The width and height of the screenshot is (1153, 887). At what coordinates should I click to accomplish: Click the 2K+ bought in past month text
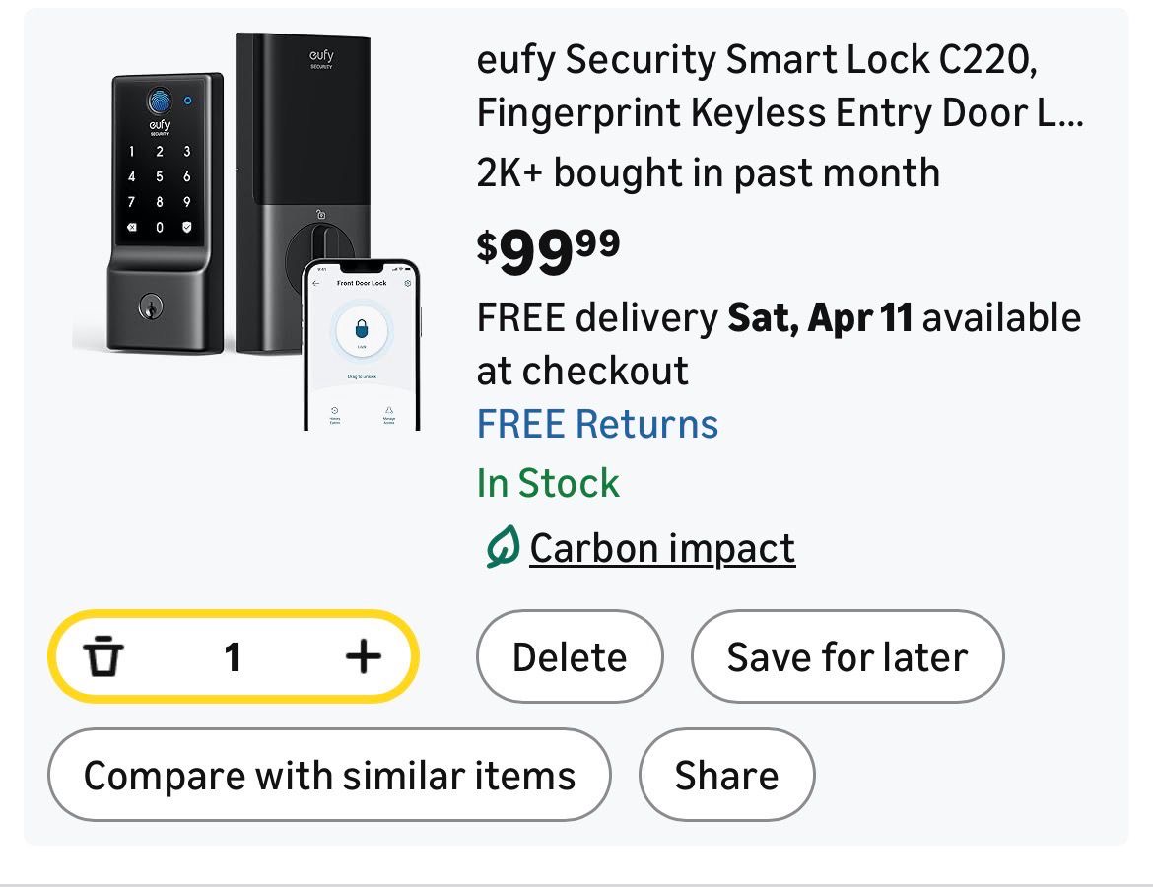click(708, 172)
